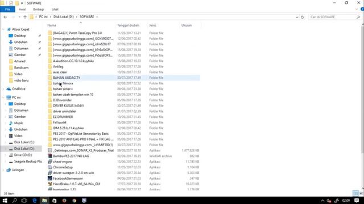This screenshot has height=204, width=364.
Task: Expand the Jaringan tree node
Action: point(3,170)
